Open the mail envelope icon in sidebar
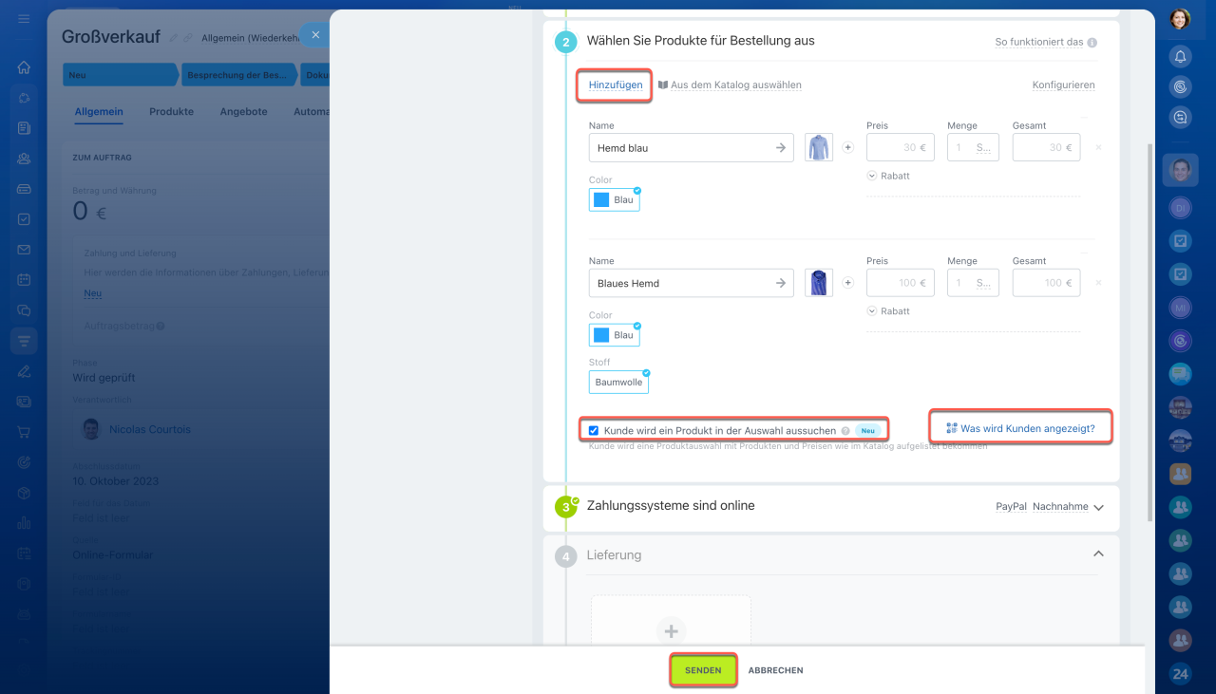The image size is (1216, 694). (x=24, y=250)
